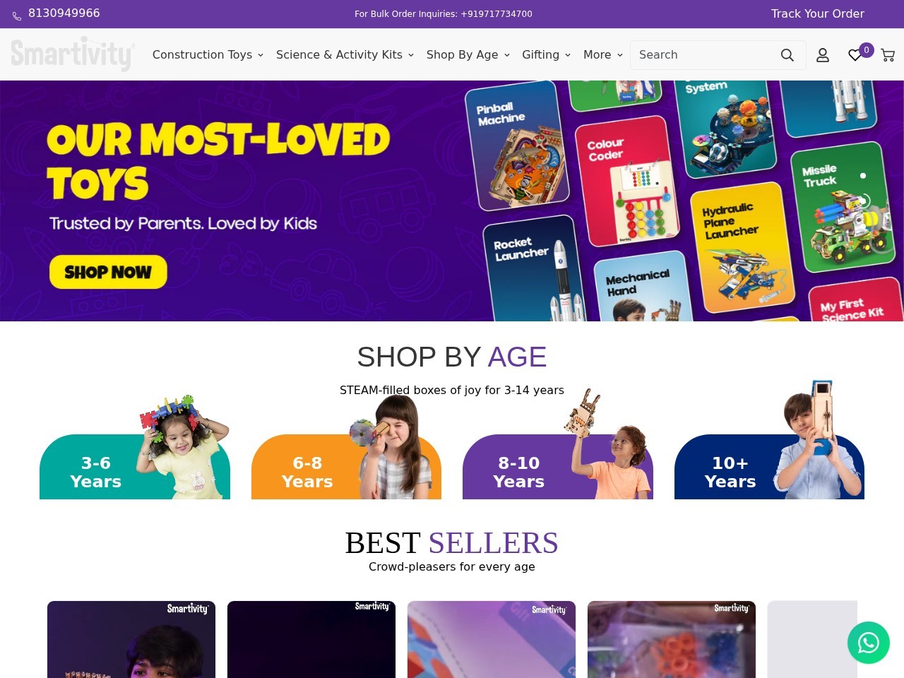Open the first Best Sellers product thumbnail
The image size is (904, 678).
click(131, 639)
